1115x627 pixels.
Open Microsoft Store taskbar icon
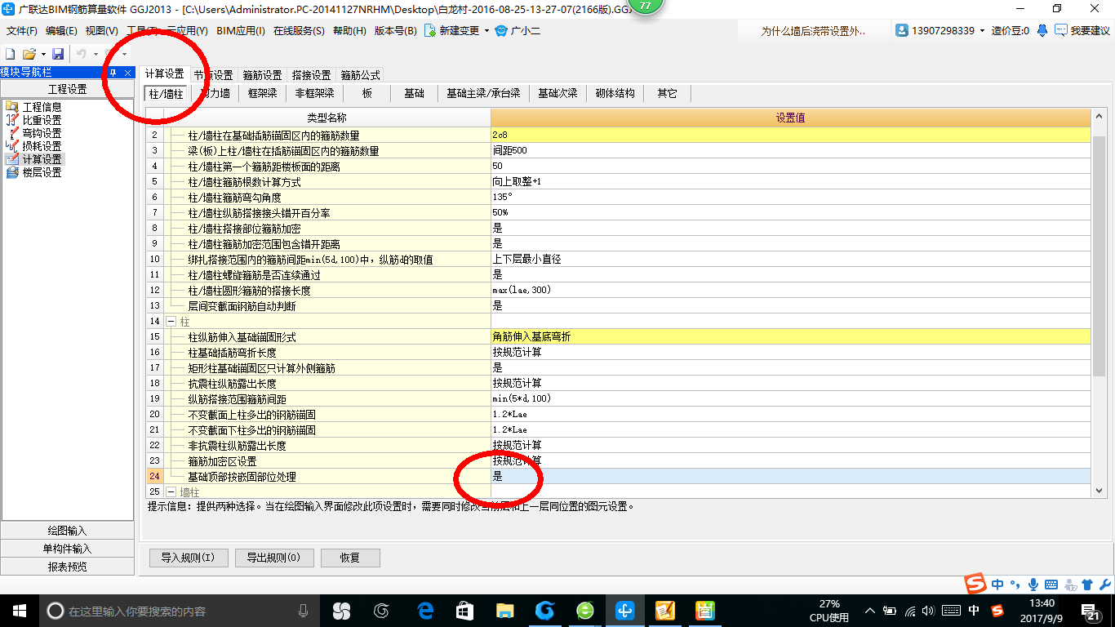point(465,611)
